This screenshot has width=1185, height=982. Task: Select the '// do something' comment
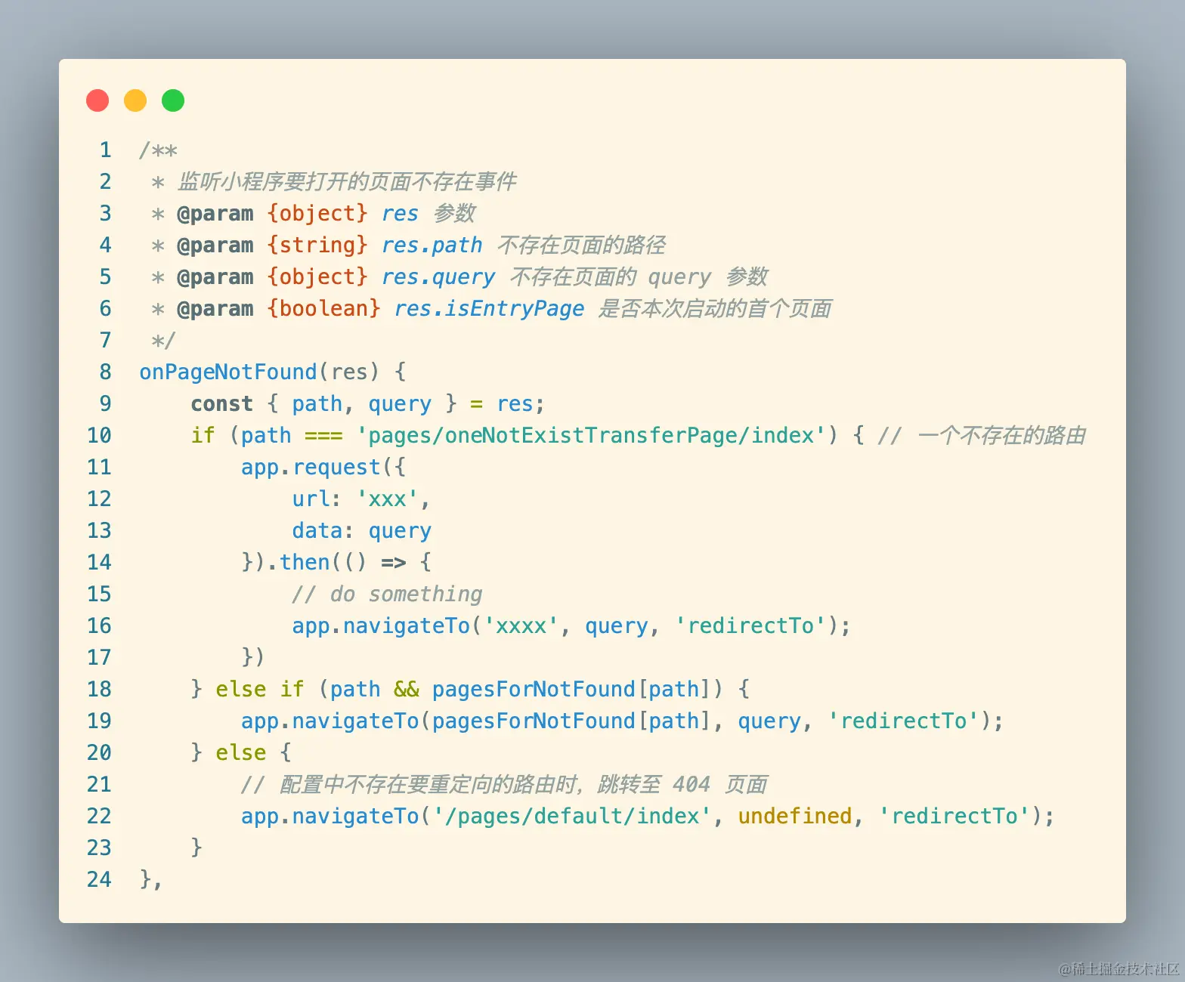tap(387, 594)
